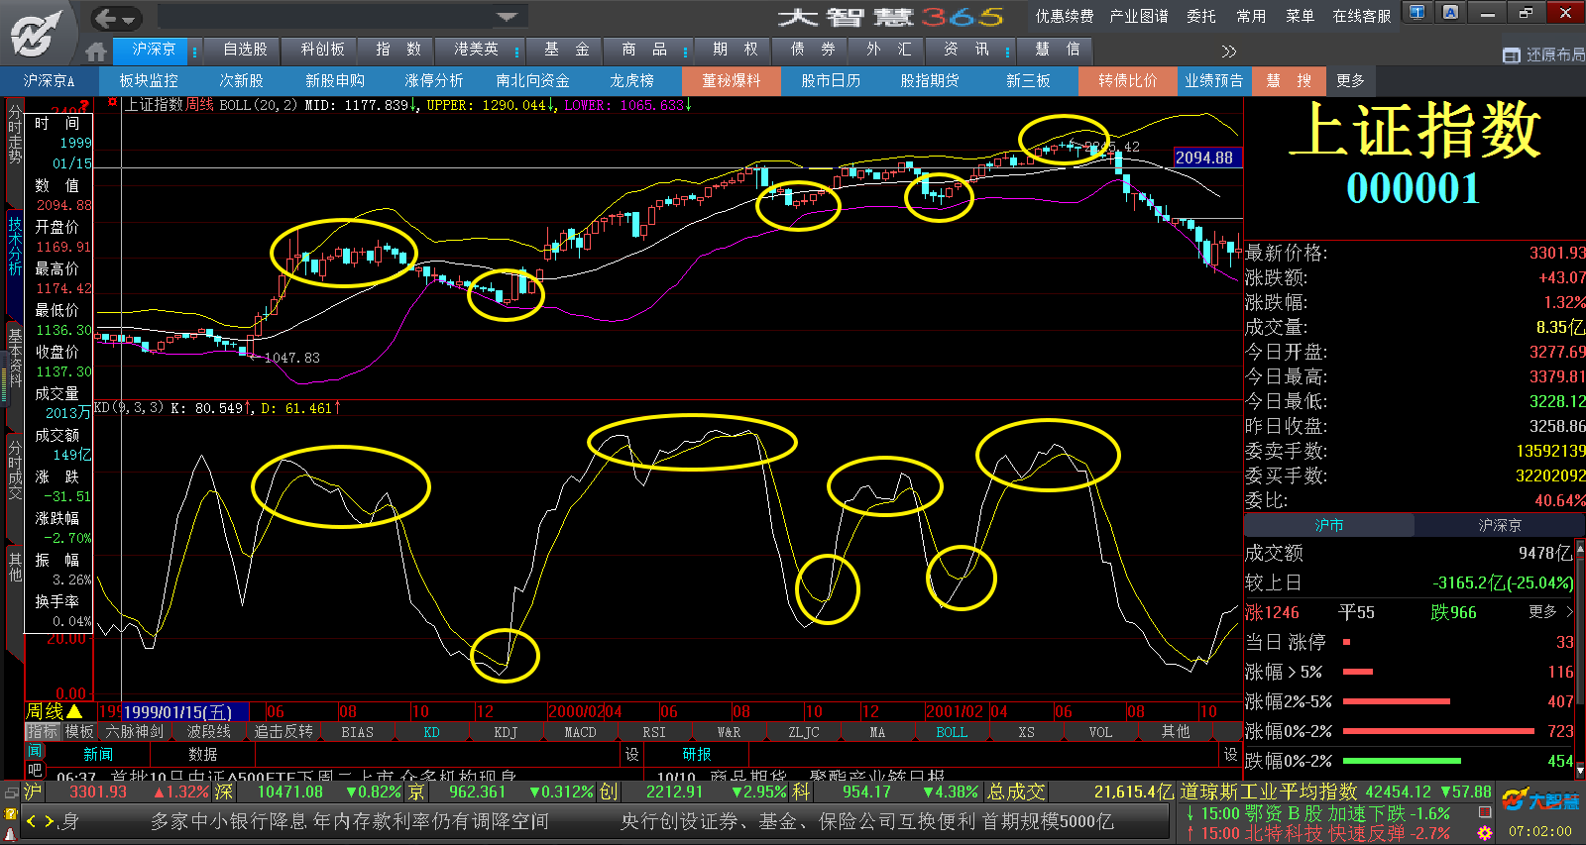1586x845 pixels.
Task: Open 研报 research report tab
Action: click(696, 754)
